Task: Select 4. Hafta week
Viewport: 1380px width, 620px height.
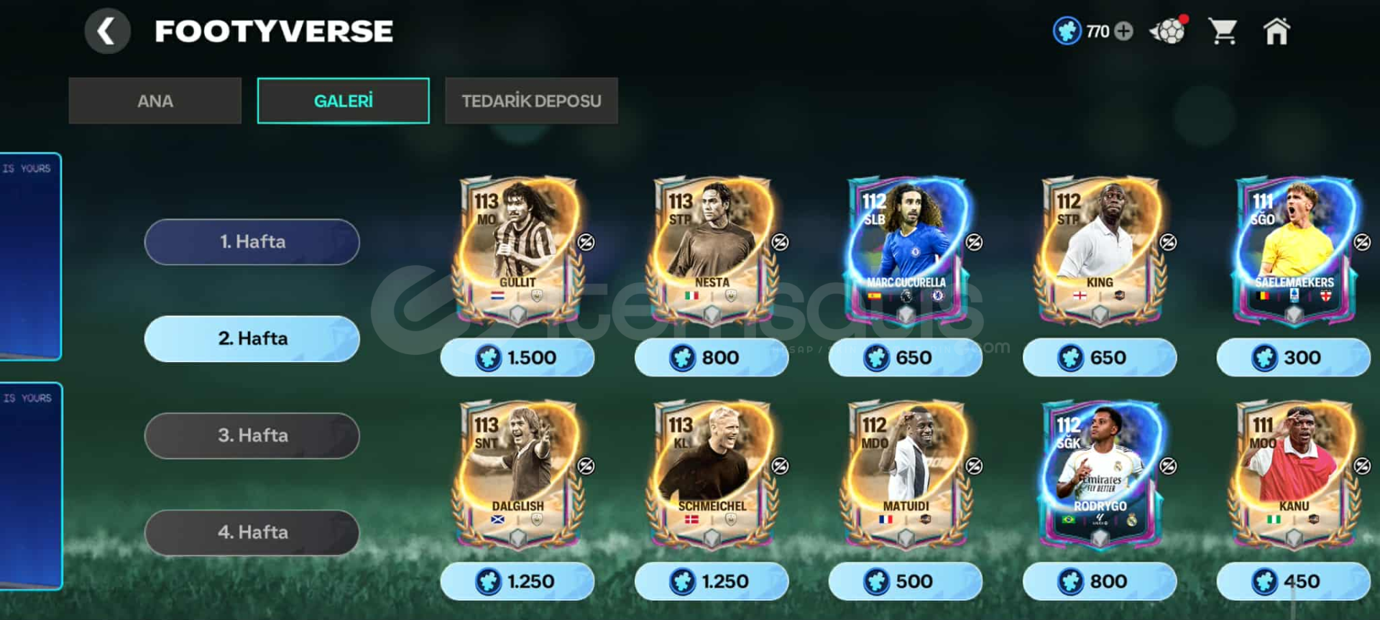Action: pyautogui.click(x=252, y=532)
